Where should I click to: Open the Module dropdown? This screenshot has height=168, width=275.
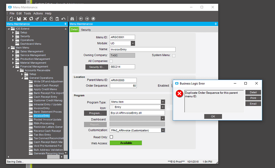point(133,43)
